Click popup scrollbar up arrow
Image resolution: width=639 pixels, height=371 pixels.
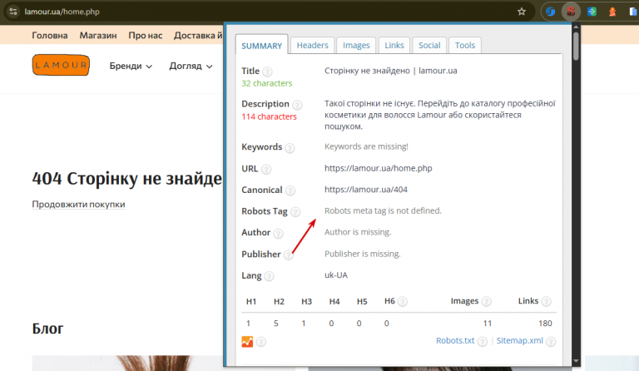[576, 27]
